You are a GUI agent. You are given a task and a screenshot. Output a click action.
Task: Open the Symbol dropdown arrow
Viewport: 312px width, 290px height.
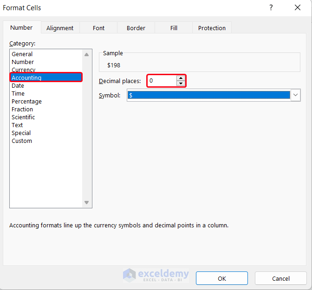(295, 95)
